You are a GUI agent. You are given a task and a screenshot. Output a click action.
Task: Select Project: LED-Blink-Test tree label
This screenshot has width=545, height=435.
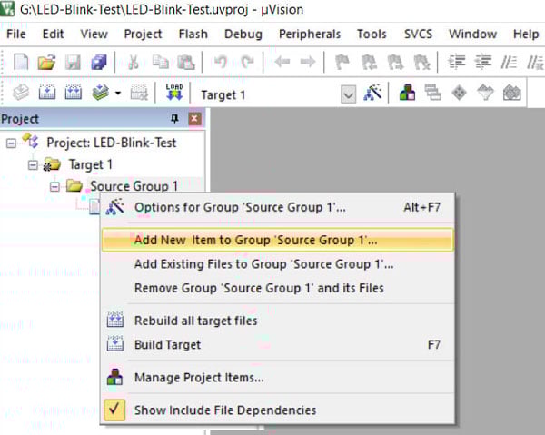[111, 143]
